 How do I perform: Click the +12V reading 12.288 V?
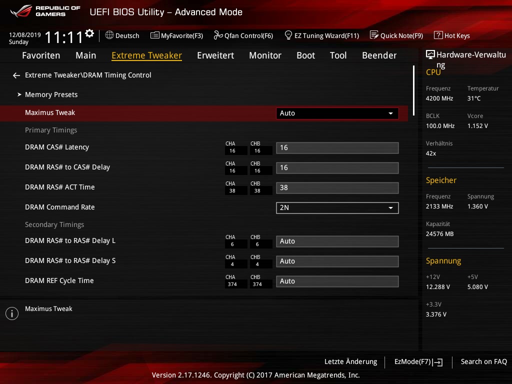pyautogui.click(x=438, y=286)
